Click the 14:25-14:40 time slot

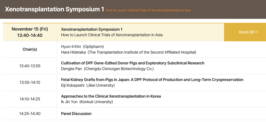point(30,114)
